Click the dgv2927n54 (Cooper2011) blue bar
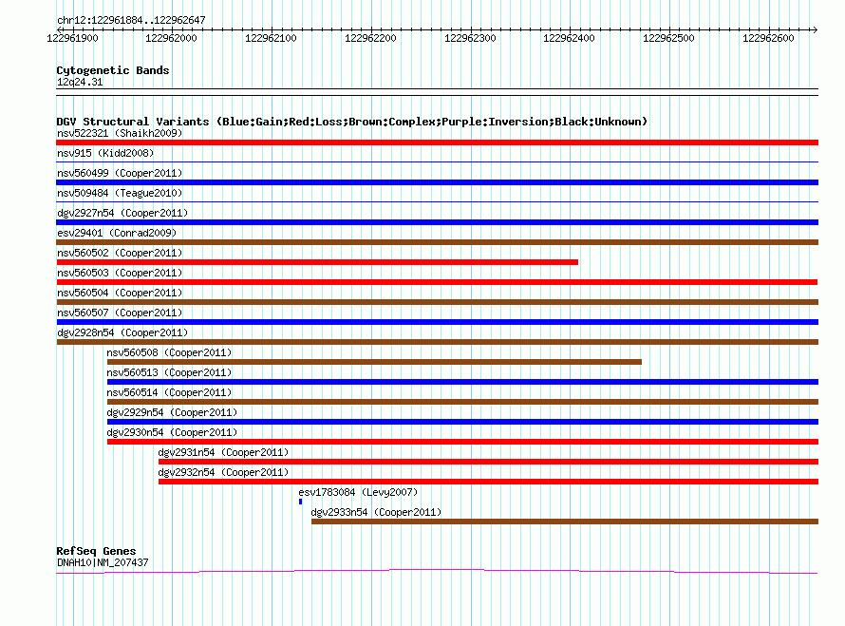Image resolution: width=845 pixels, height=626 pixels. click(437, 222)
